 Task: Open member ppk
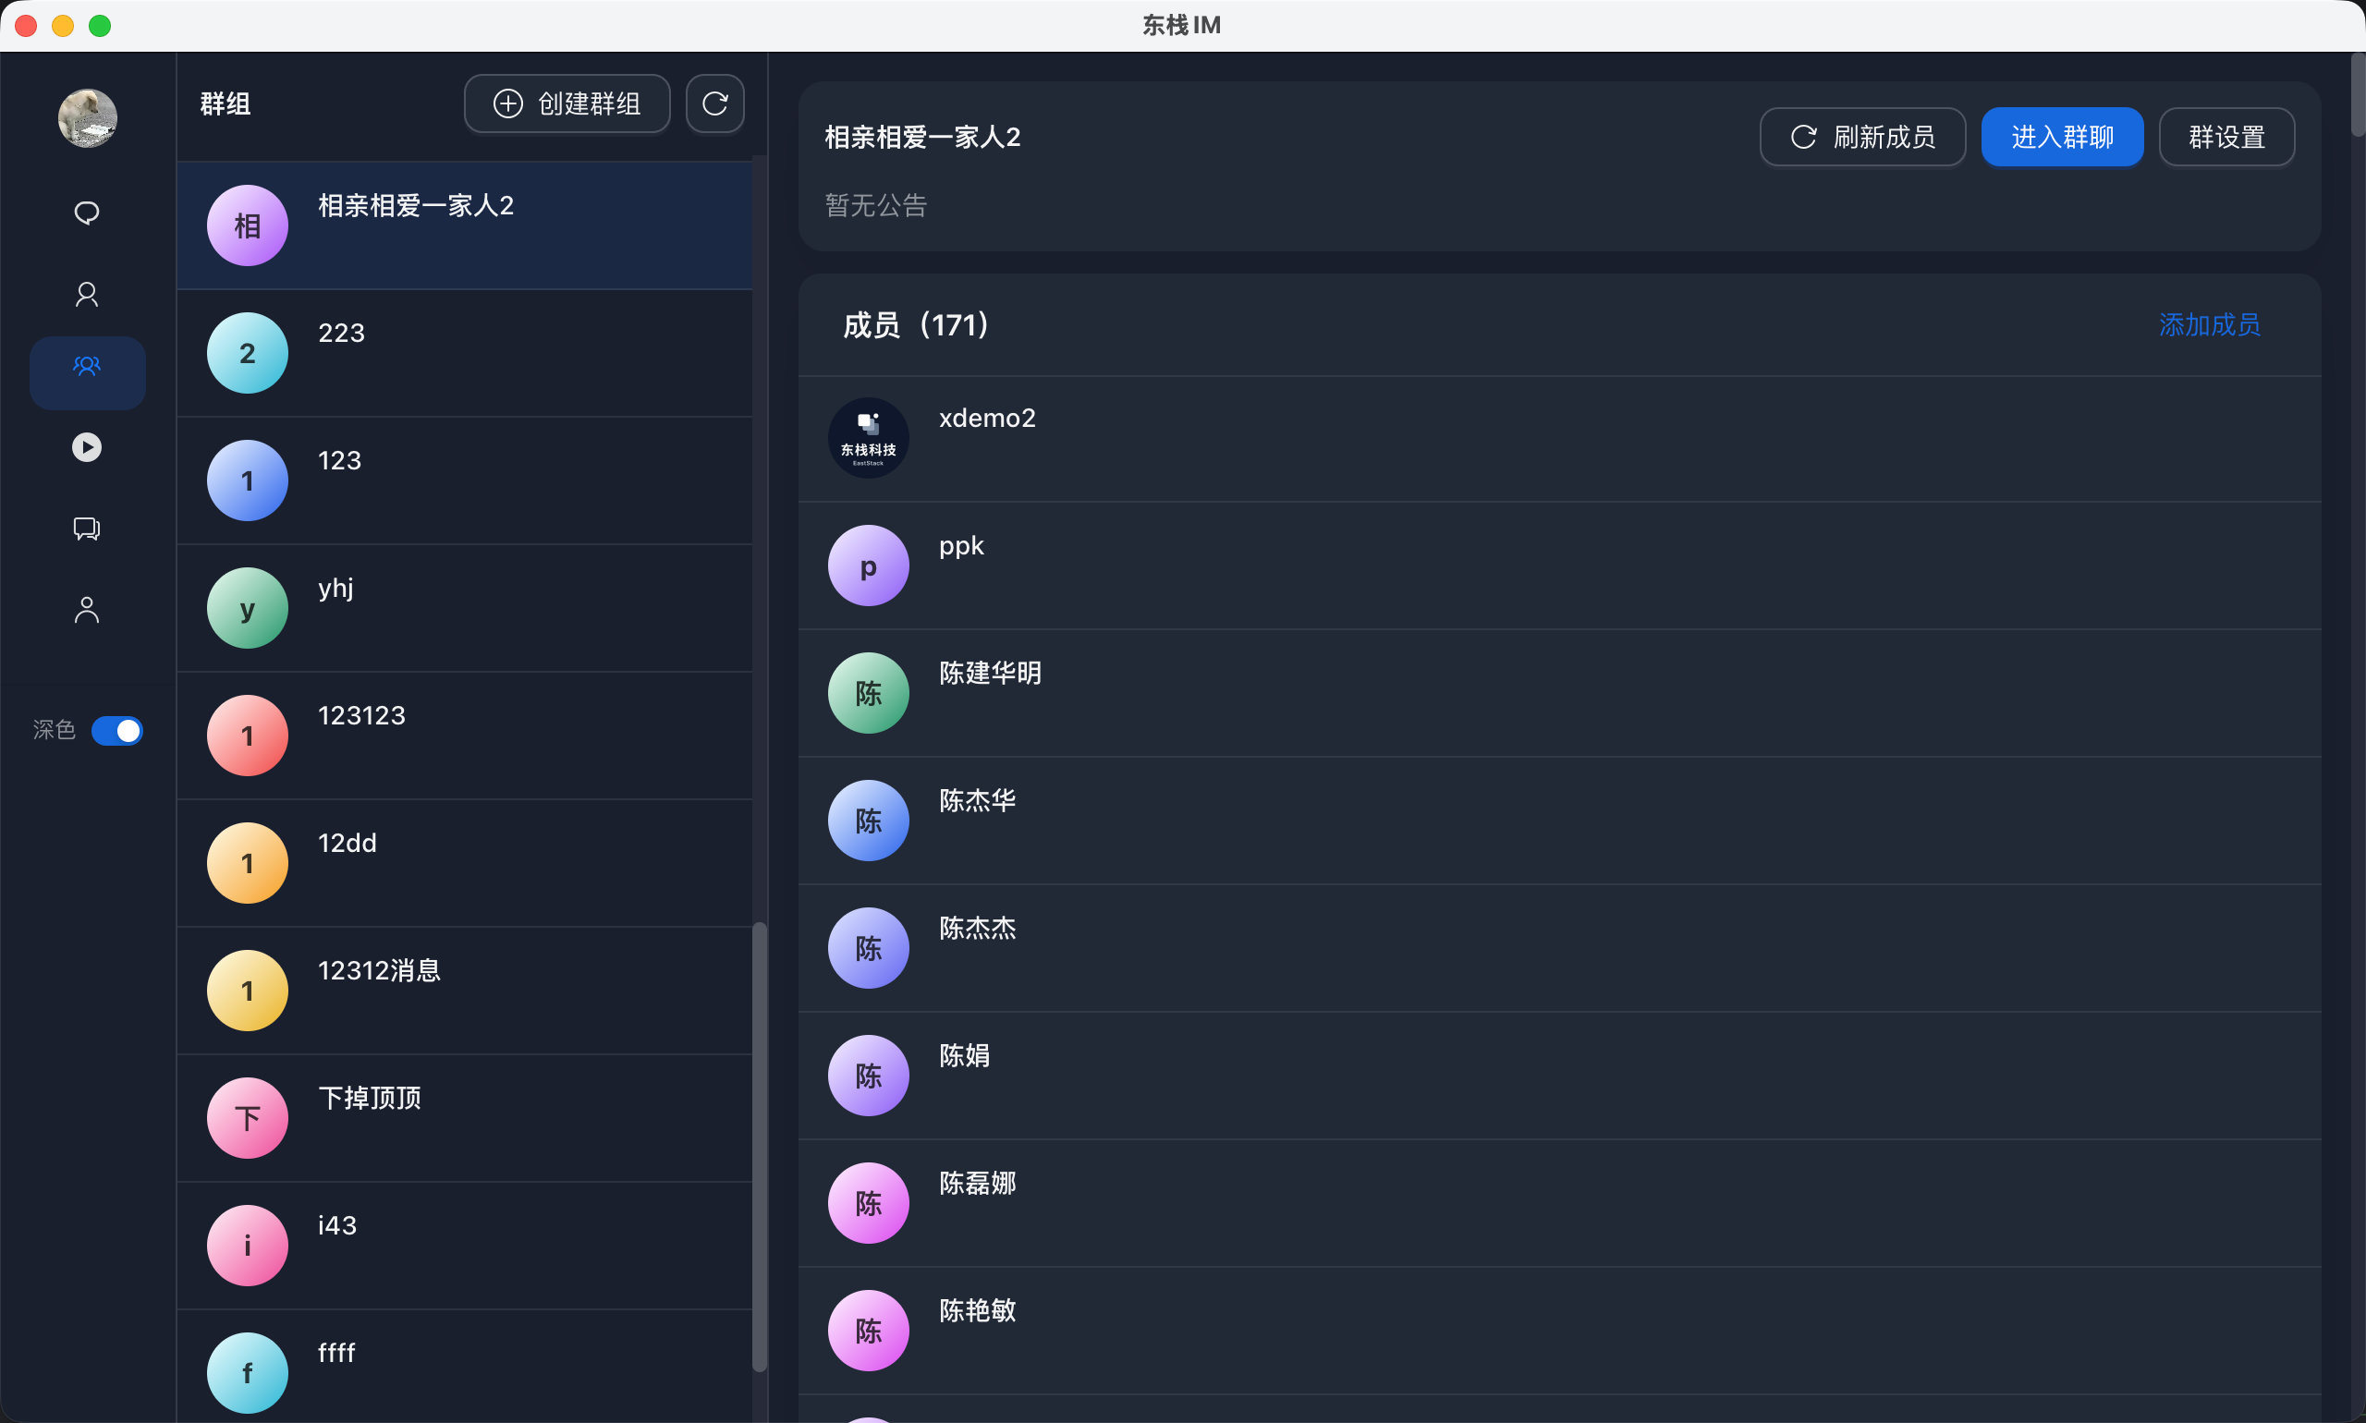1559,566
